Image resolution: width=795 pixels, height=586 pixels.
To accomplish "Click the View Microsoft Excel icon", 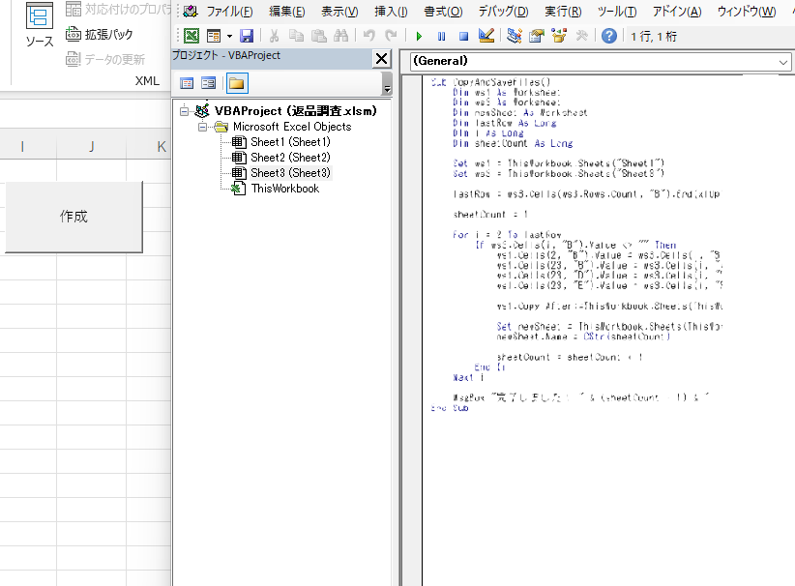I will (191, 36).
